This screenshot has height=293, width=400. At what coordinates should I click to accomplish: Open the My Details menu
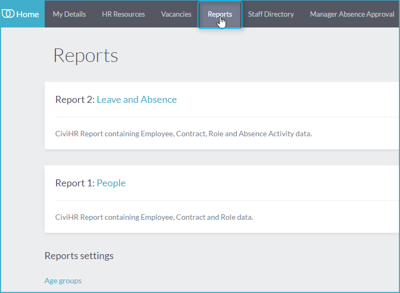click(x=69, y=14)
